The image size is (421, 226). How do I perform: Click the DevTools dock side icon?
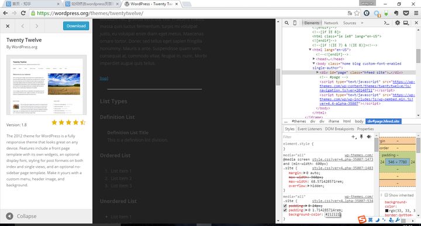click(x=406, y=23)
